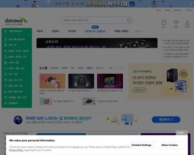Select the 자동차 newsroom tab
Image resolution: width=194 pixels, height=155 pixels.
[81, 68]
